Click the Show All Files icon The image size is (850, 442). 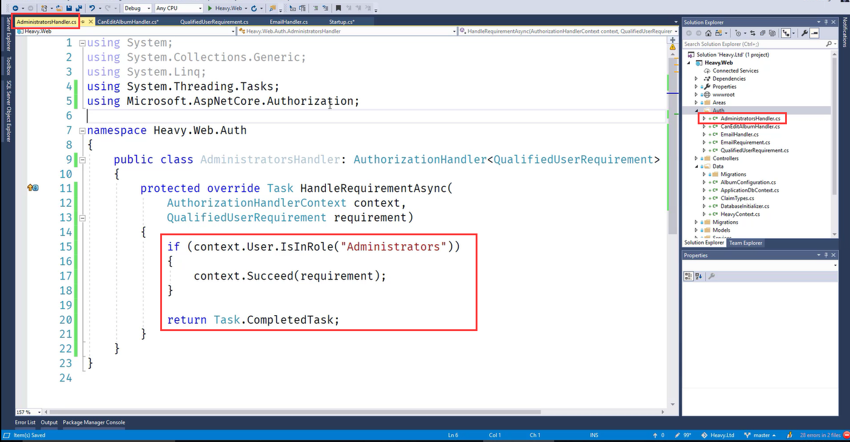pyautogui.click(x=772, y=33)
